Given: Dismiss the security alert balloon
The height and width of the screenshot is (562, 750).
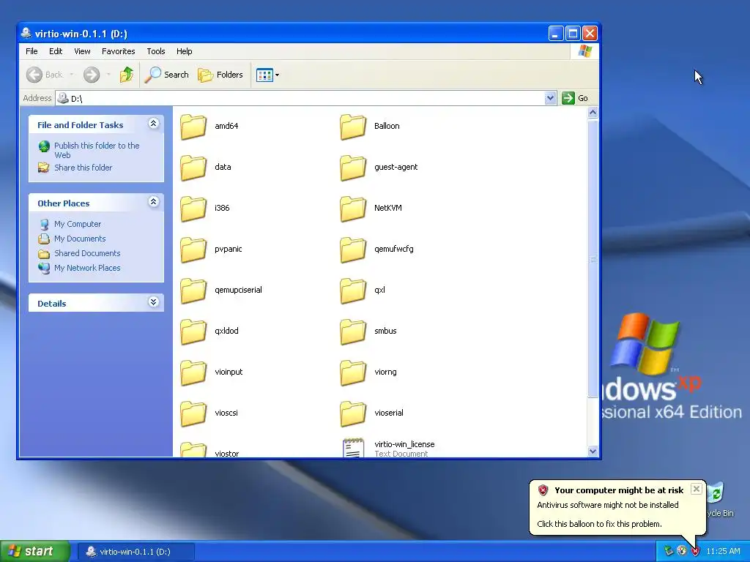Looking at the screenshot, I should (x=697, y=488).
